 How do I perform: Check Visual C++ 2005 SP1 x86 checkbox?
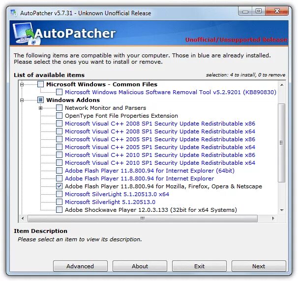pyautogui.click(x=60, y=139)
